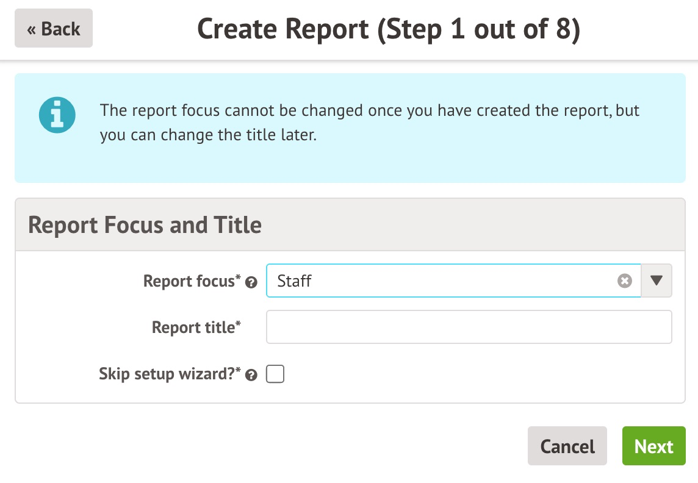Click the info message about report focus
This screenshot has width=698, height=483.
click(370, 123)
